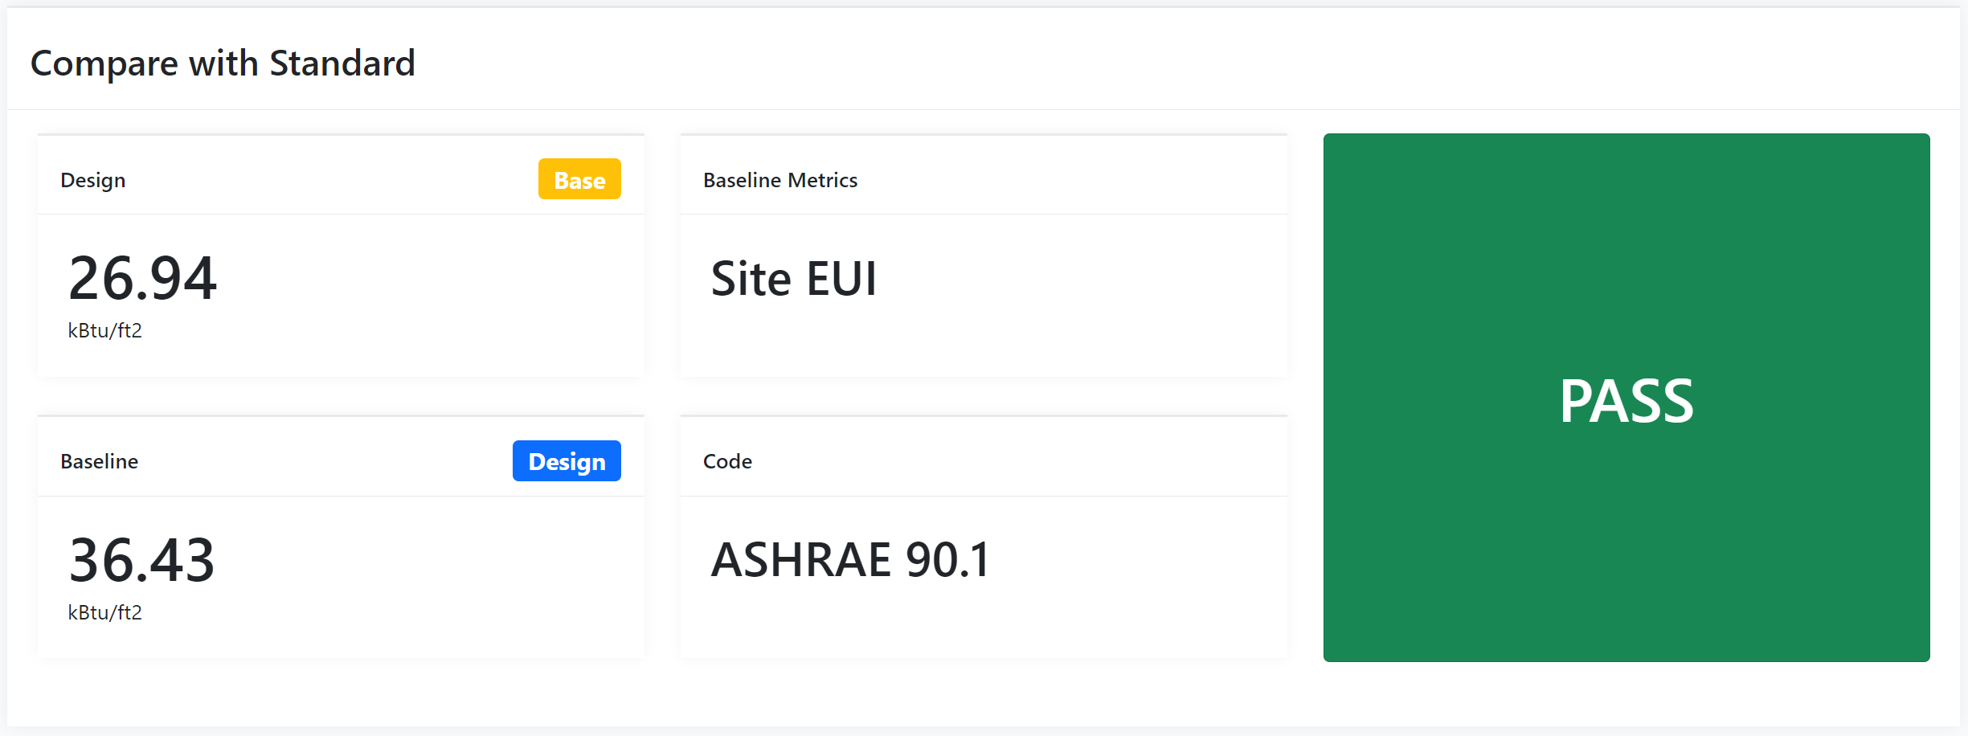Click the Code card body

[x=984, y=577]
